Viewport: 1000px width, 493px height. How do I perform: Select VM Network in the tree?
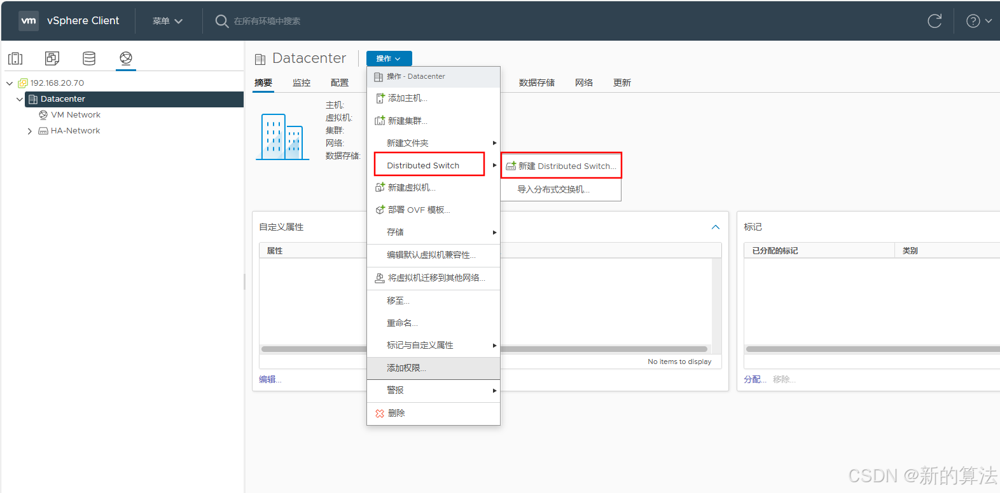click(76, 115)
